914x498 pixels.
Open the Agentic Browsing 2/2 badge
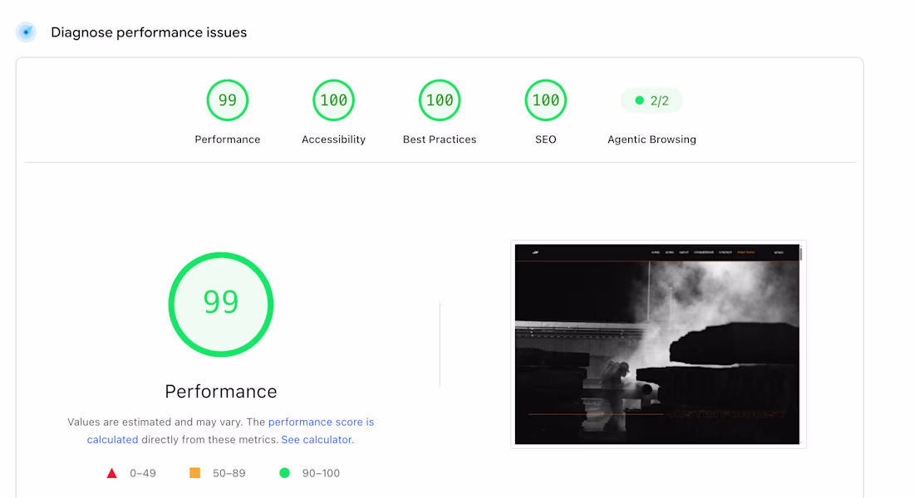click(651, 100)
